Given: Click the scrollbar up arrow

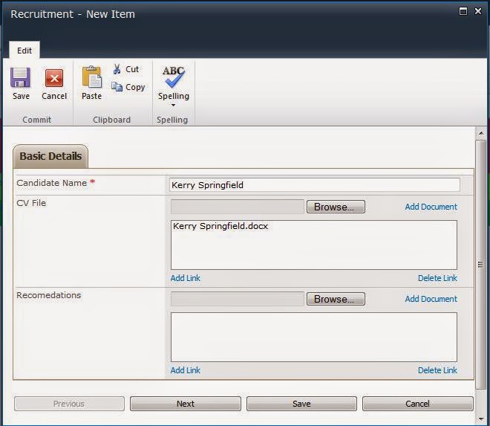Looking at the screenshot, I should pos(481,134).
